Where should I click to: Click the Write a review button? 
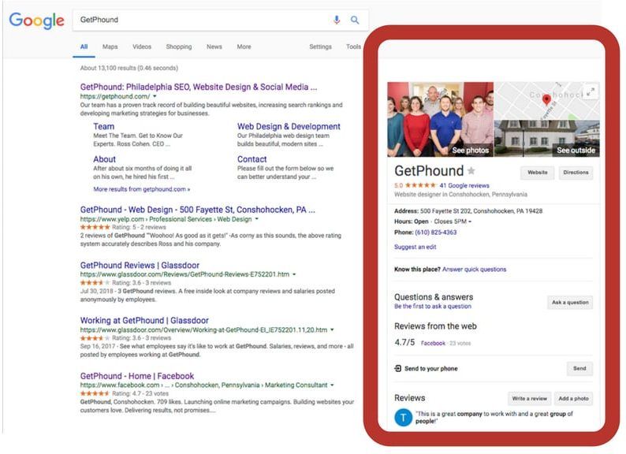click(529, 399)
